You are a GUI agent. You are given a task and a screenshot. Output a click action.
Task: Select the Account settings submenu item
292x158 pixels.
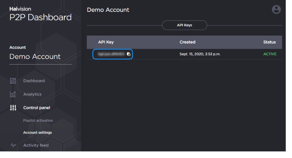37,133
